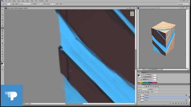The image size is (191, 107).
Task: Switch to the Channels tab
Action: tap(144, 84)
